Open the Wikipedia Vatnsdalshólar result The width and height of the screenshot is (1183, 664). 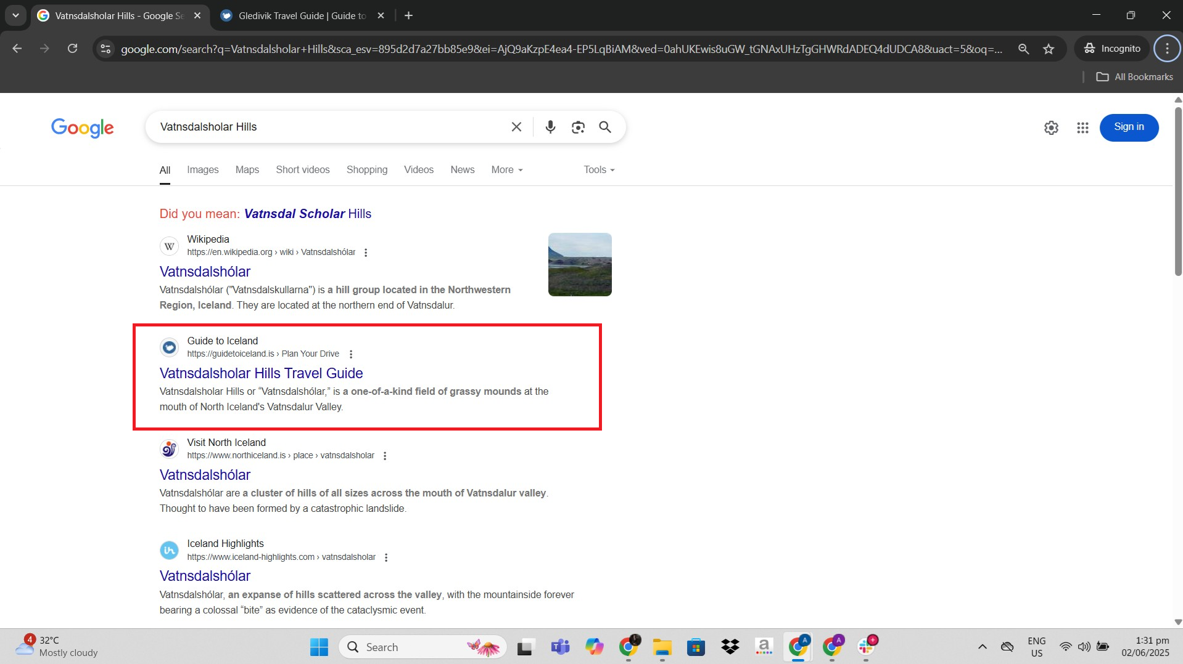click(205, 272)
